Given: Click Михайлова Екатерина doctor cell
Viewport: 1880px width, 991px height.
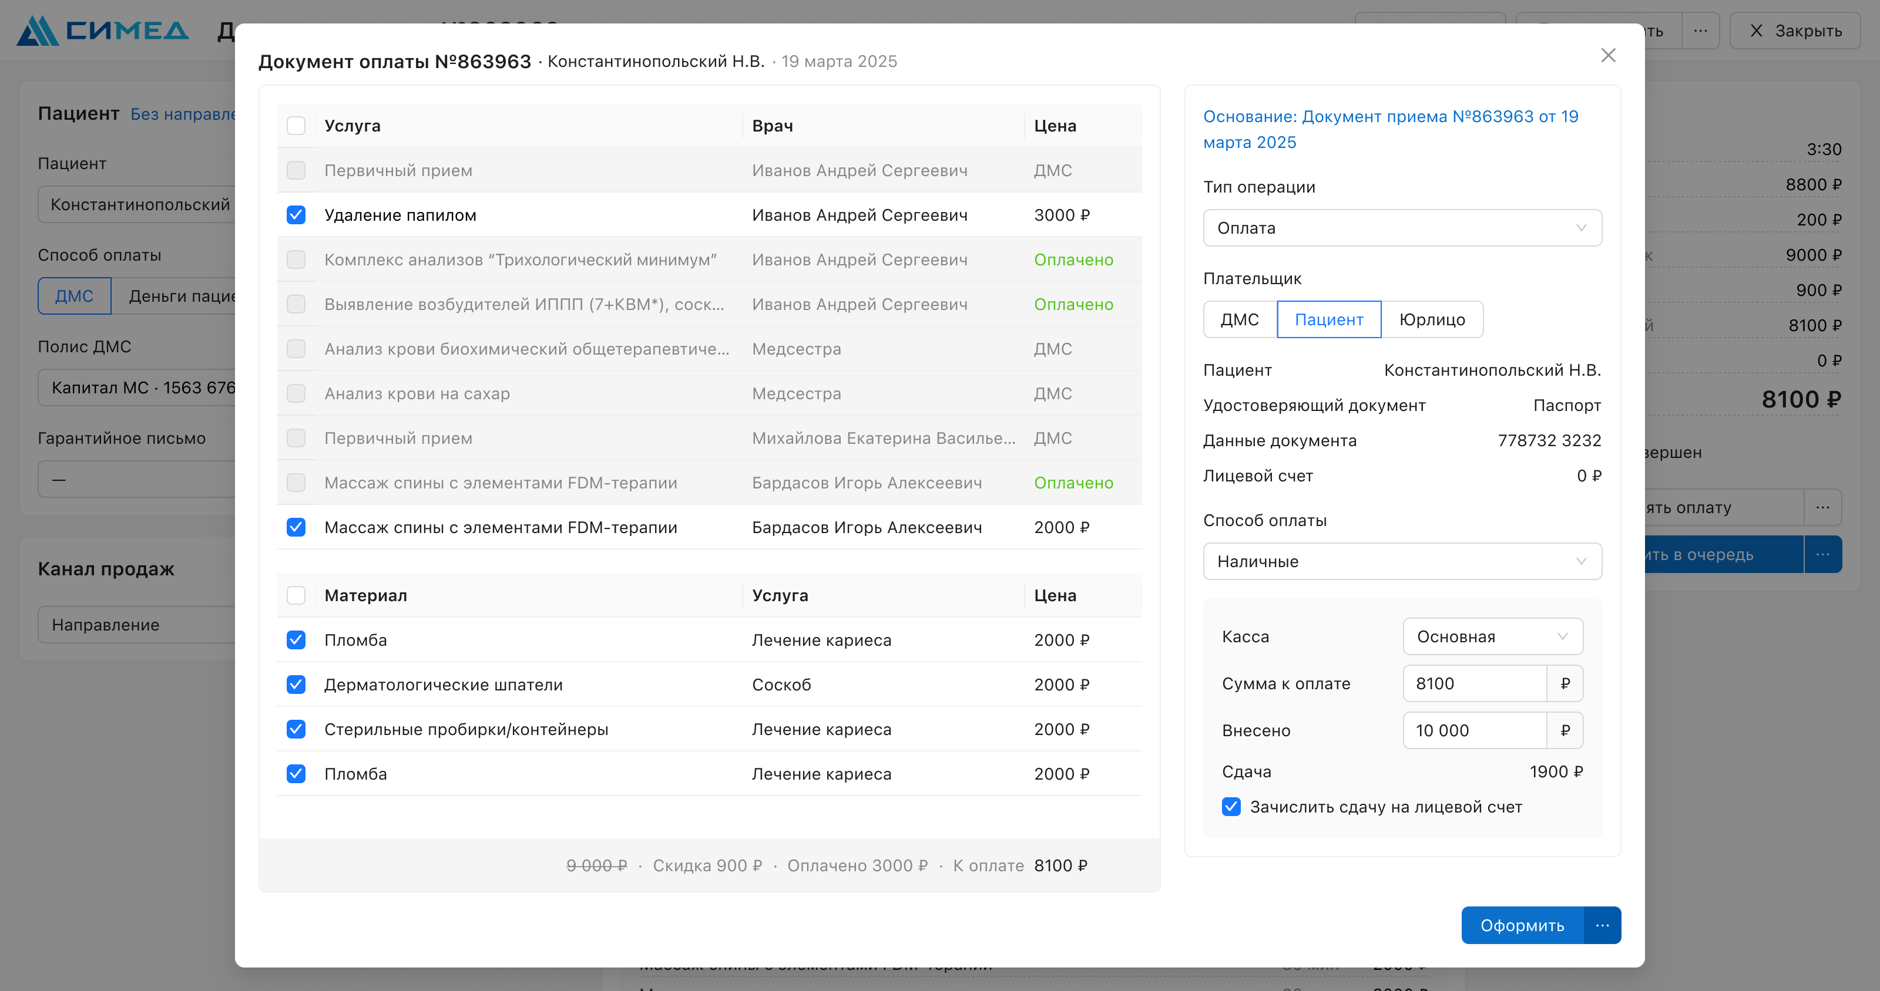Looking at the screenshot, I should (x=884, y=437).
